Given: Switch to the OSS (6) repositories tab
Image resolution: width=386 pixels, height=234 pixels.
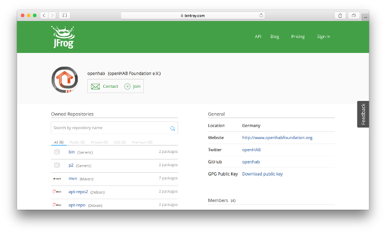Looking at the screenshot, I should (x=120, y=142).
